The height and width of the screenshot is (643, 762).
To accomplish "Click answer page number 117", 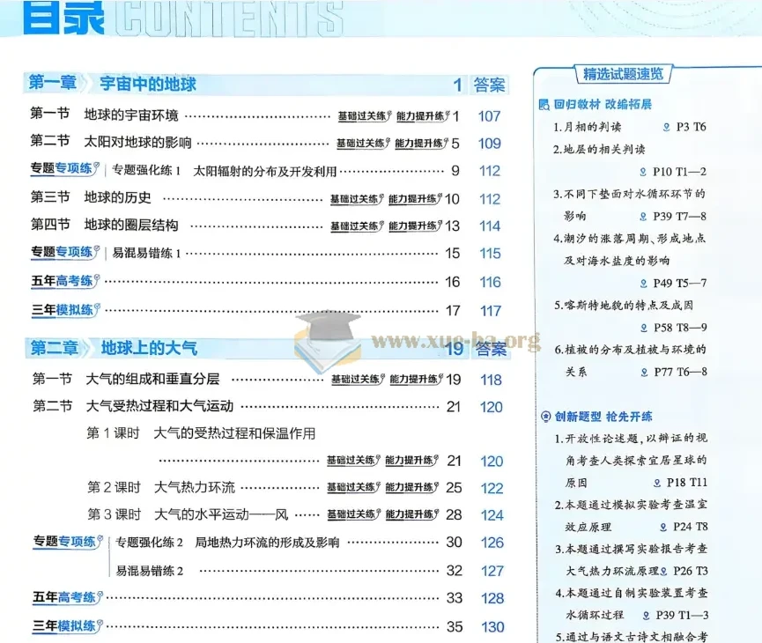I will pos(491,311).
